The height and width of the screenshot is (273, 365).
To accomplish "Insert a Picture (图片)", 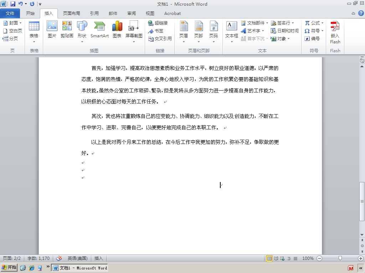I will coord(52,29).
